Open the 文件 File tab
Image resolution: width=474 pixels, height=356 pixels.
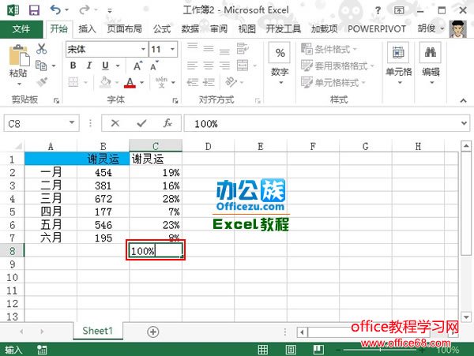tap(21, 29)
